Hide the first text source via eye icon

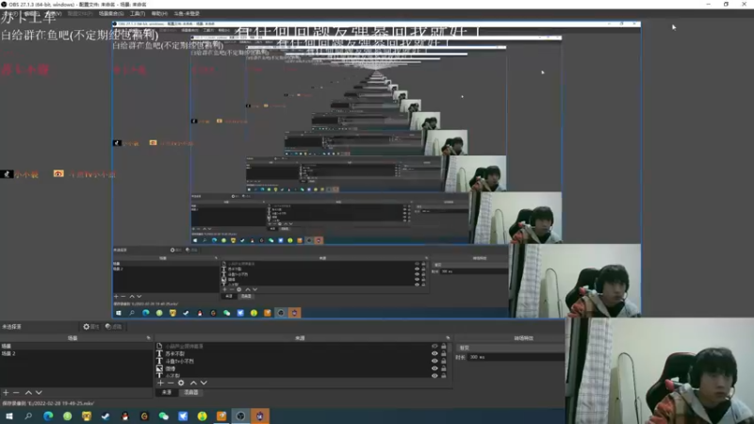pos(434,354)
